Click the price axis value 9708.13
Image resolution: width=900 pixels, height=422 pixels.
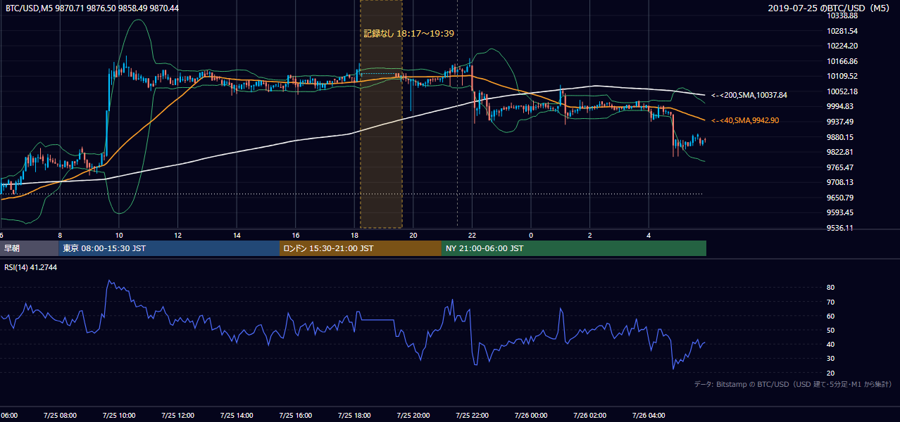tap(842, 182)
